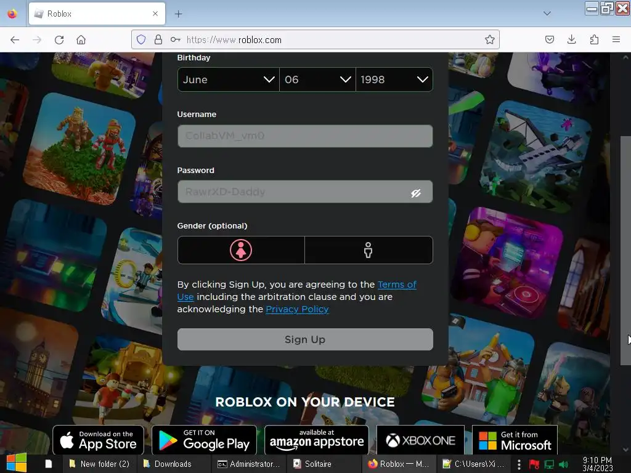Focus the Password field

[x=305, y=192]
